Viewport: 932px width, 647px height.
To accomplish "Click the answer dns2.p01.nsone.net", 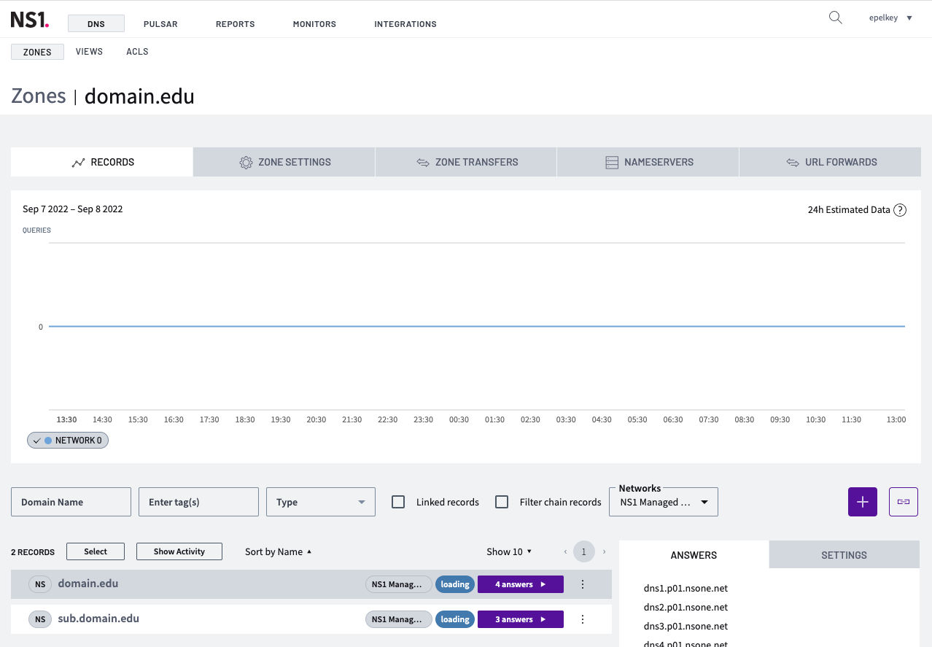I will coord(686,607).
